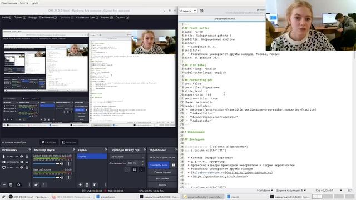The height and width of the screenshot is (200, 356).
Task: Show desktop icon in taskbar
Action: coord(3,197)
